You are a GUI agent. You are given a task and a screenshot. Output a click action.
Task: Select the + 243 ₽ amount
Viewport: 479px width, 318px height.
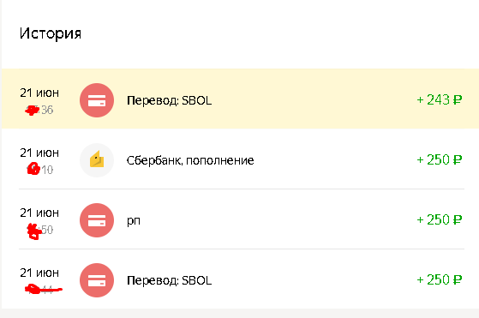click(x=440, y=100)
